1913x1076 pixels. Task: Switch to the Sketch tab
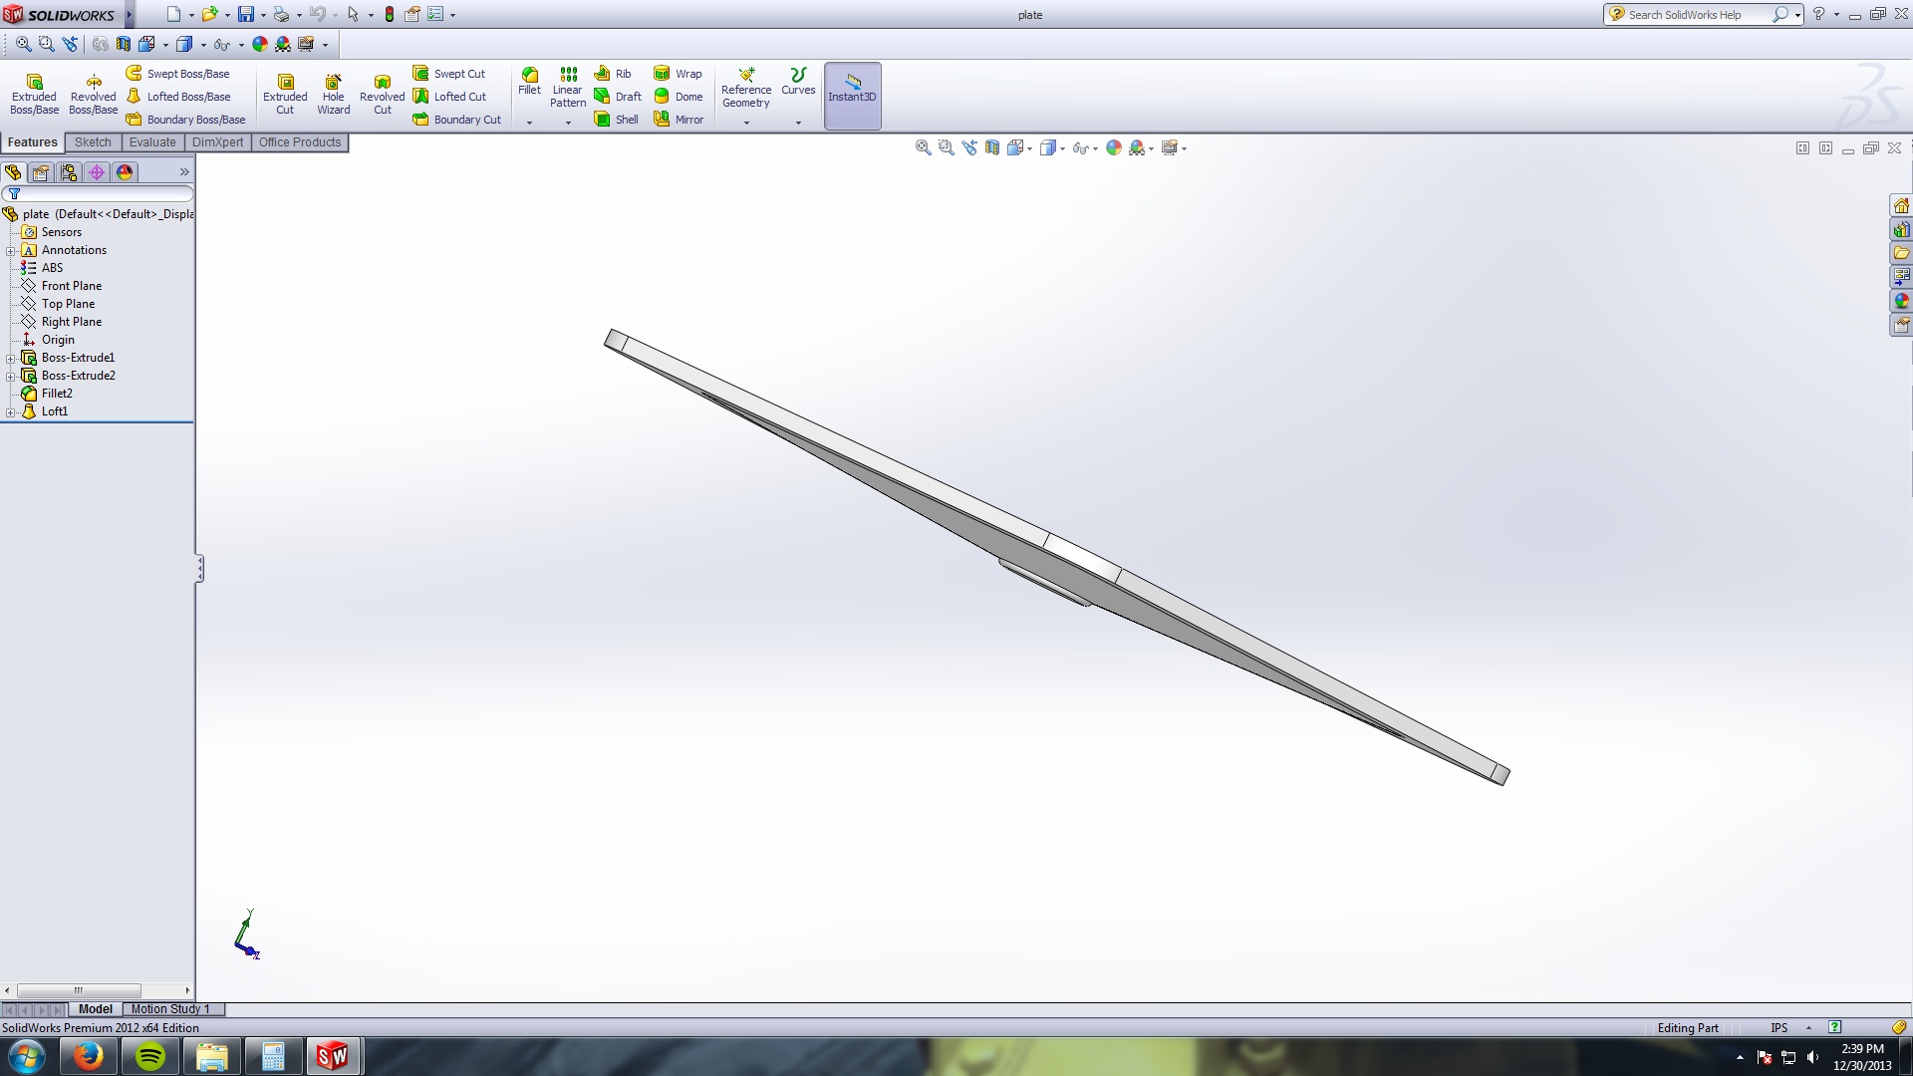point(93,142)
